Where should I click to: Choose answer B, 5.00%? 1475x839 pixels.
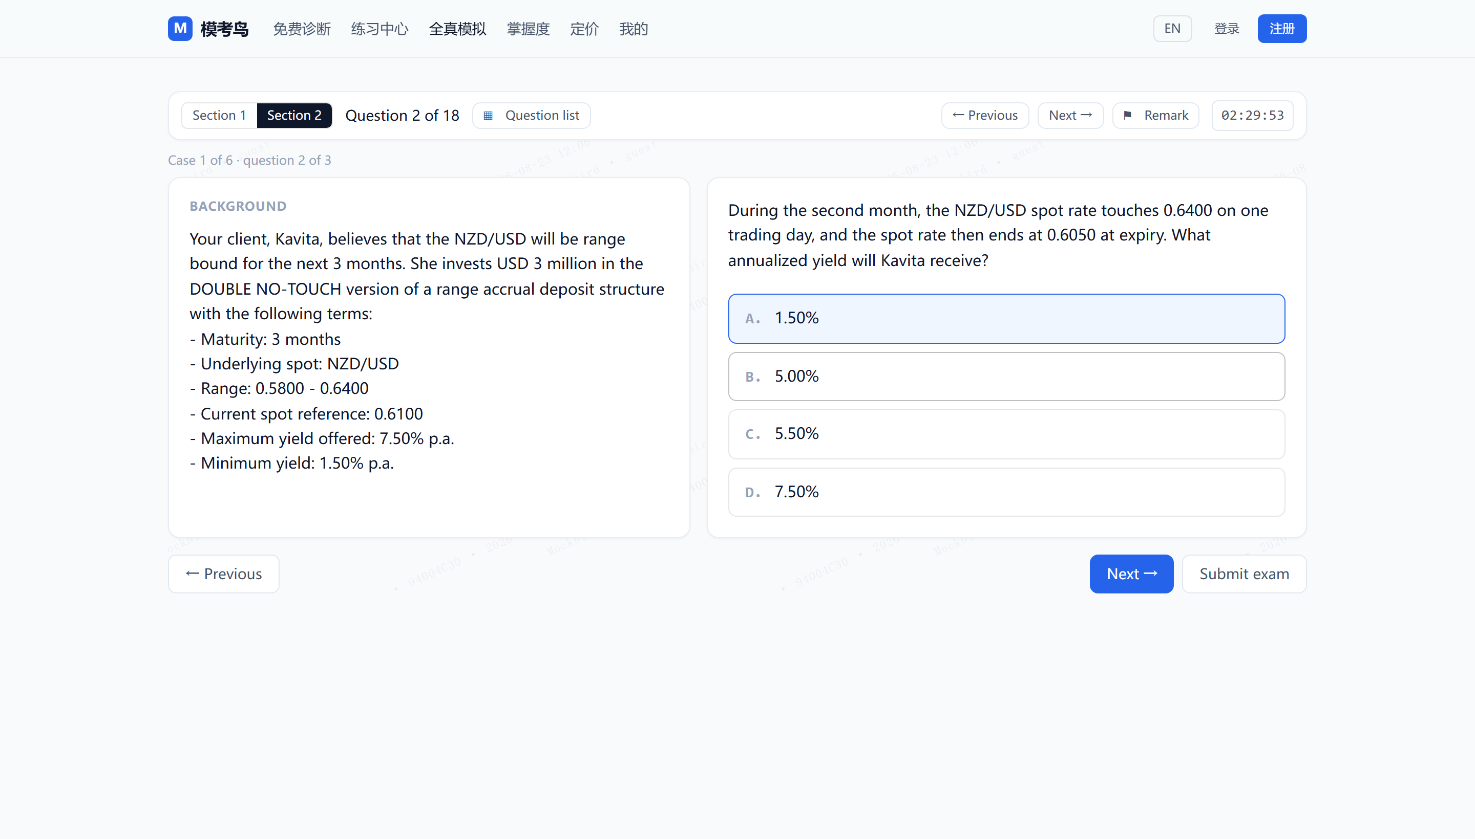click(x=1006, y=377)
